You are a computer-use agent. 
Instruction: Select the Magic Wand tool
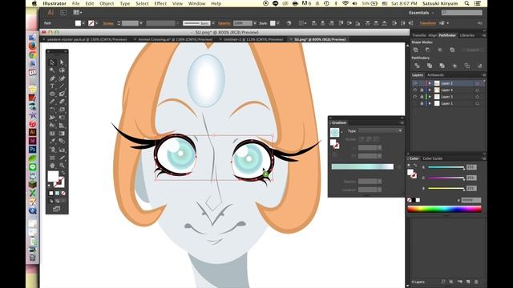point(52,70)
